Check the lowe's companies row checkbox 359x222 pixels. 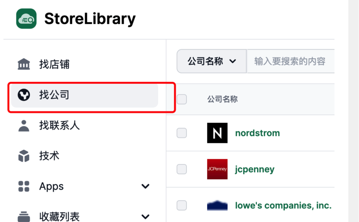click(x=182, y=205)
